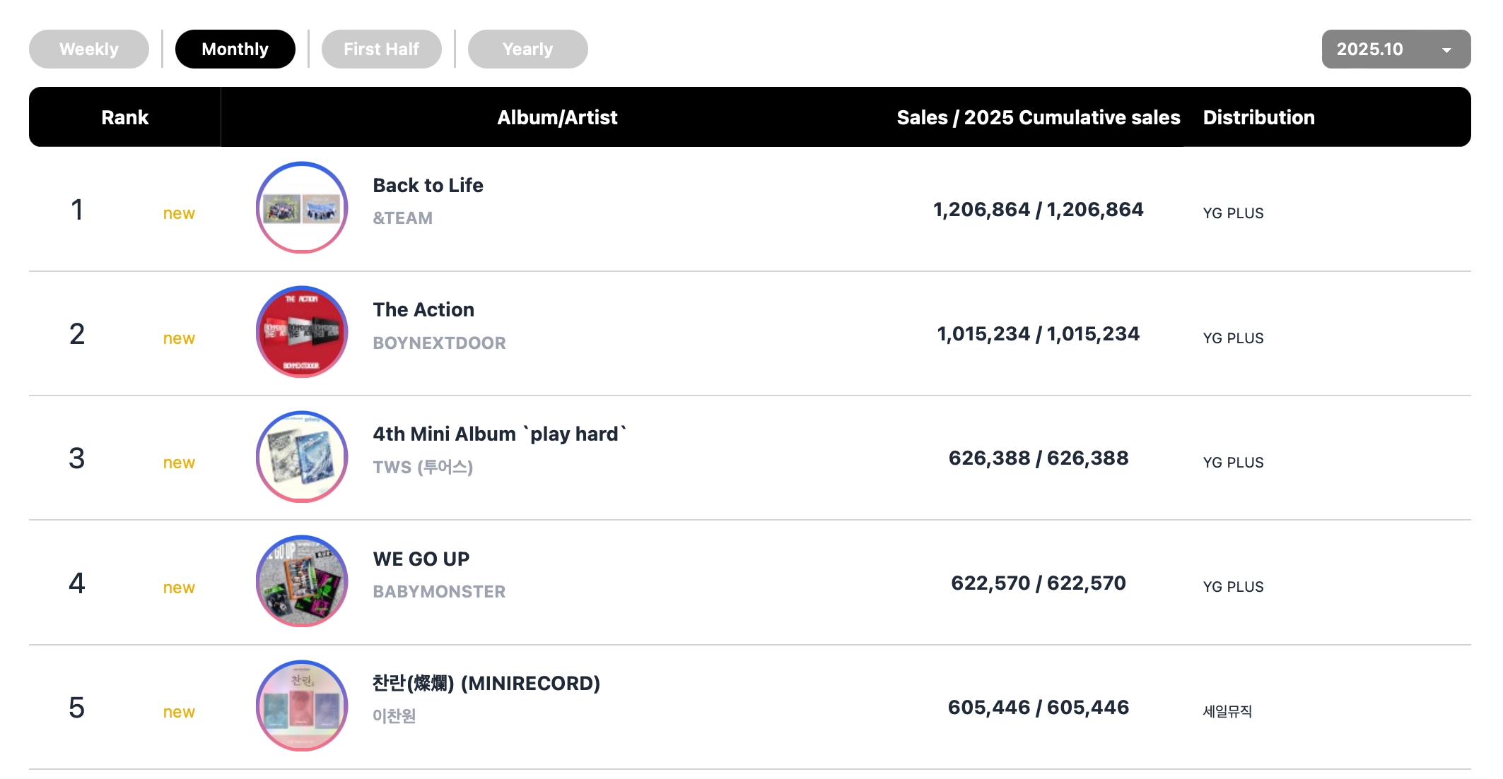Open The Action album cover thumbnail
The height and width of the screenshot is (779, 1503).
click(x=302, y=332)
